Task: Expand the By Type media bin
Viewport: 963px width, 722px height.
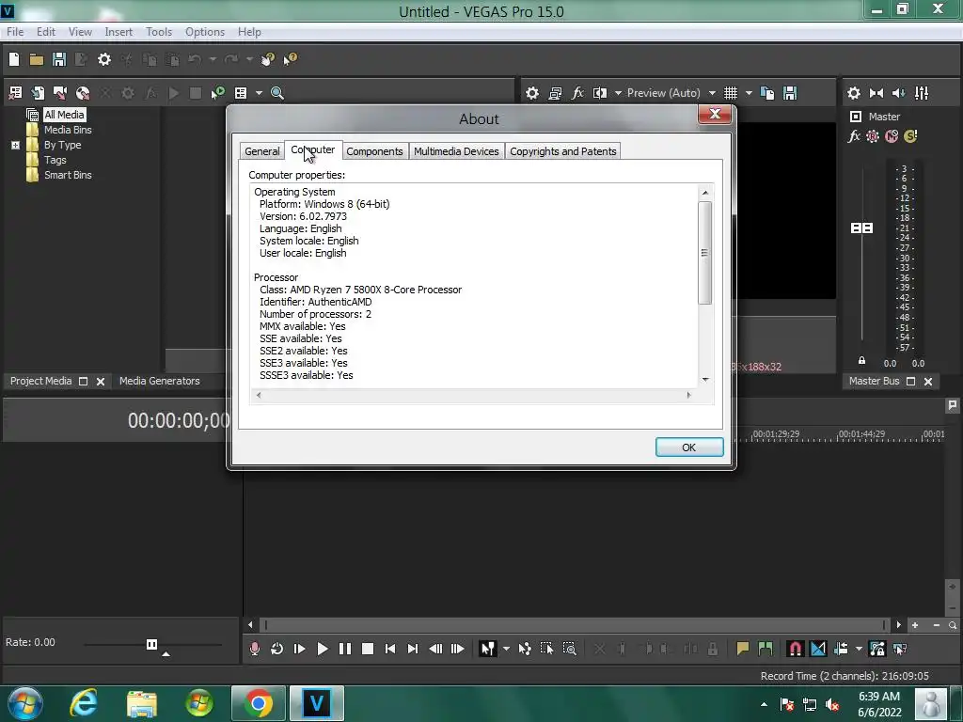Action: click(15, 146)
